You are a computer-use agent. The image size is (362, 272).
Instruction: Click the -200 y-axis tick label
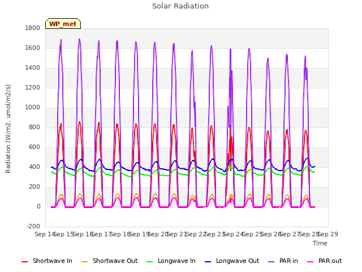click(33, 226)
